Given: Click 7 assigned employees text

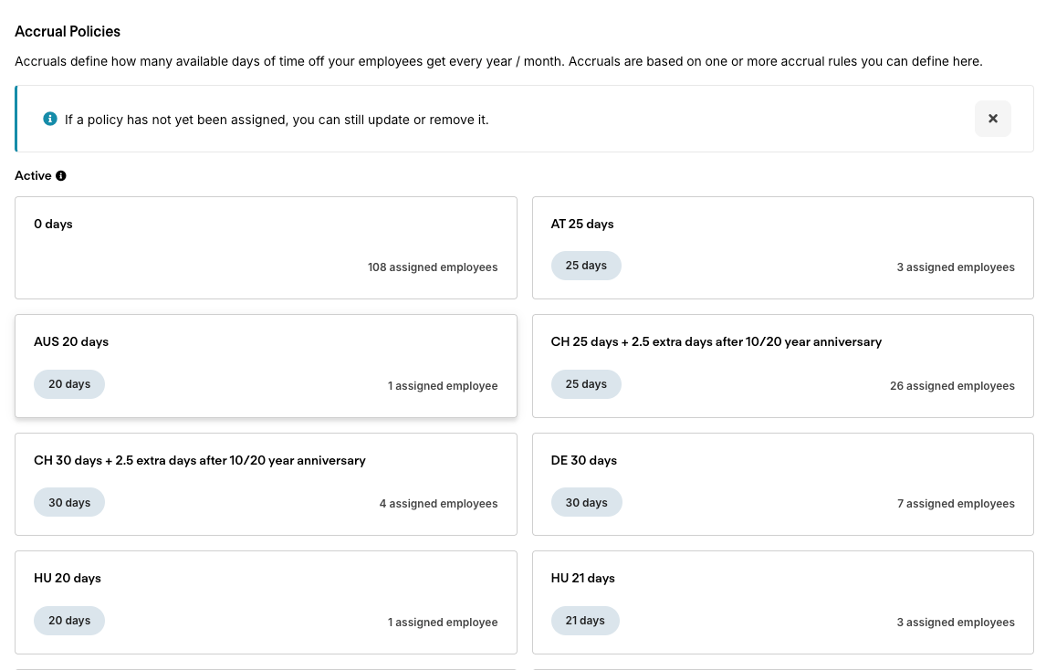Looking at the screenshot, I should pyautogui.click(x=956, y=504).
